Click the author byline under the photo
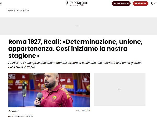This screenshot has height=117, width=157. point(13,111)
